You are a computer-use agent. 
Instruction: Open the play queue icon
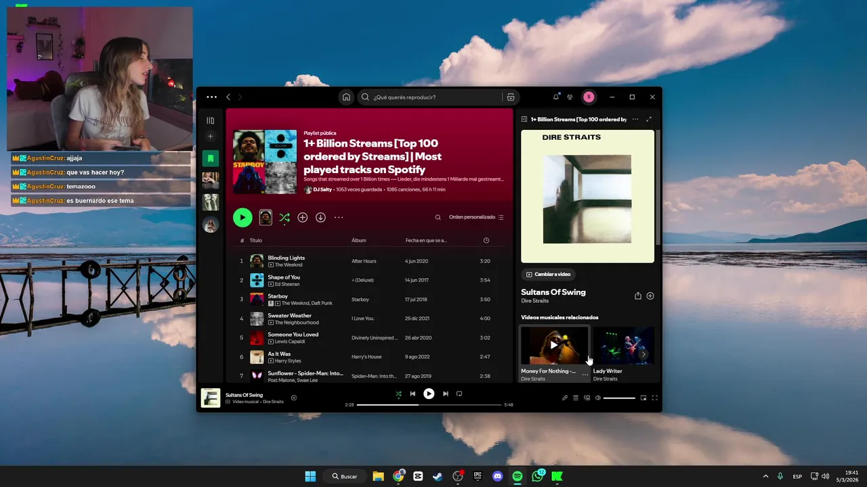(x=576, y=398)
